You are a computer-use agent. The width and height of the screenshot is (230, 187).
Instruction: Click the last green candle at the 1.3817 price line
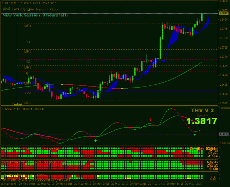tap(202, 15)
